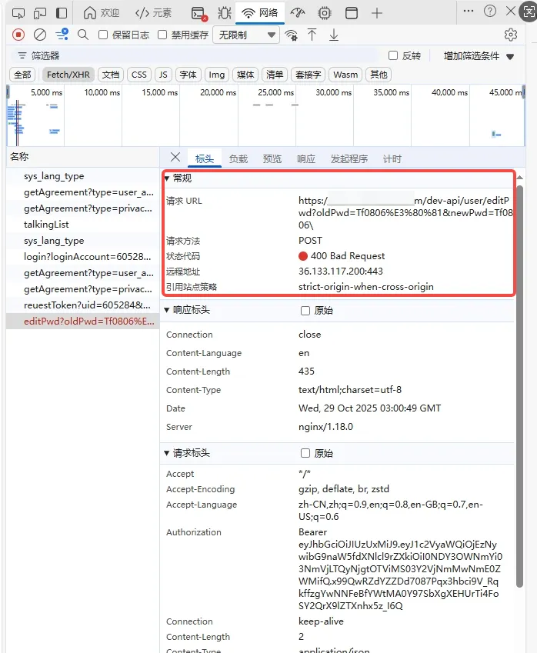Select the Img filter button
The width and height of the screenshot is (537, 653).
tap(217, 75)
